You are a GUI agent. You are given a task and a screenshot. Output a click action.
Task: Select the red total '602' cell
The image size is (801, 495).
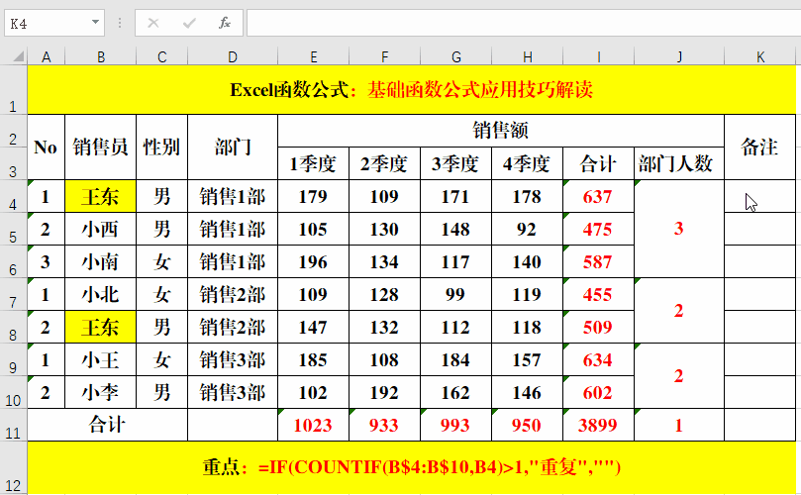click(x=598, y=392)
